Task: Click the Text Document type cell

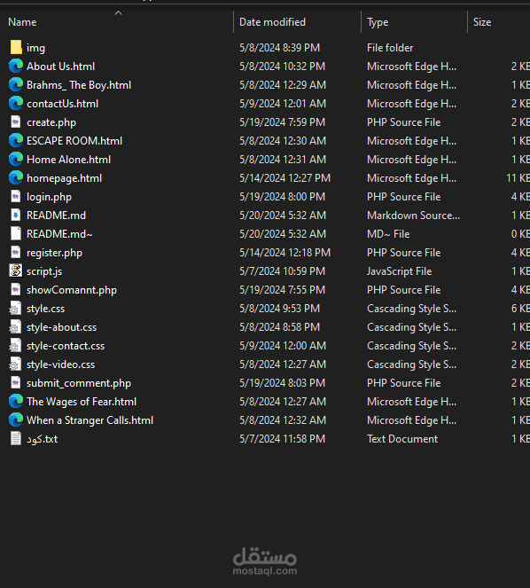Action: (x=402, y=439)
